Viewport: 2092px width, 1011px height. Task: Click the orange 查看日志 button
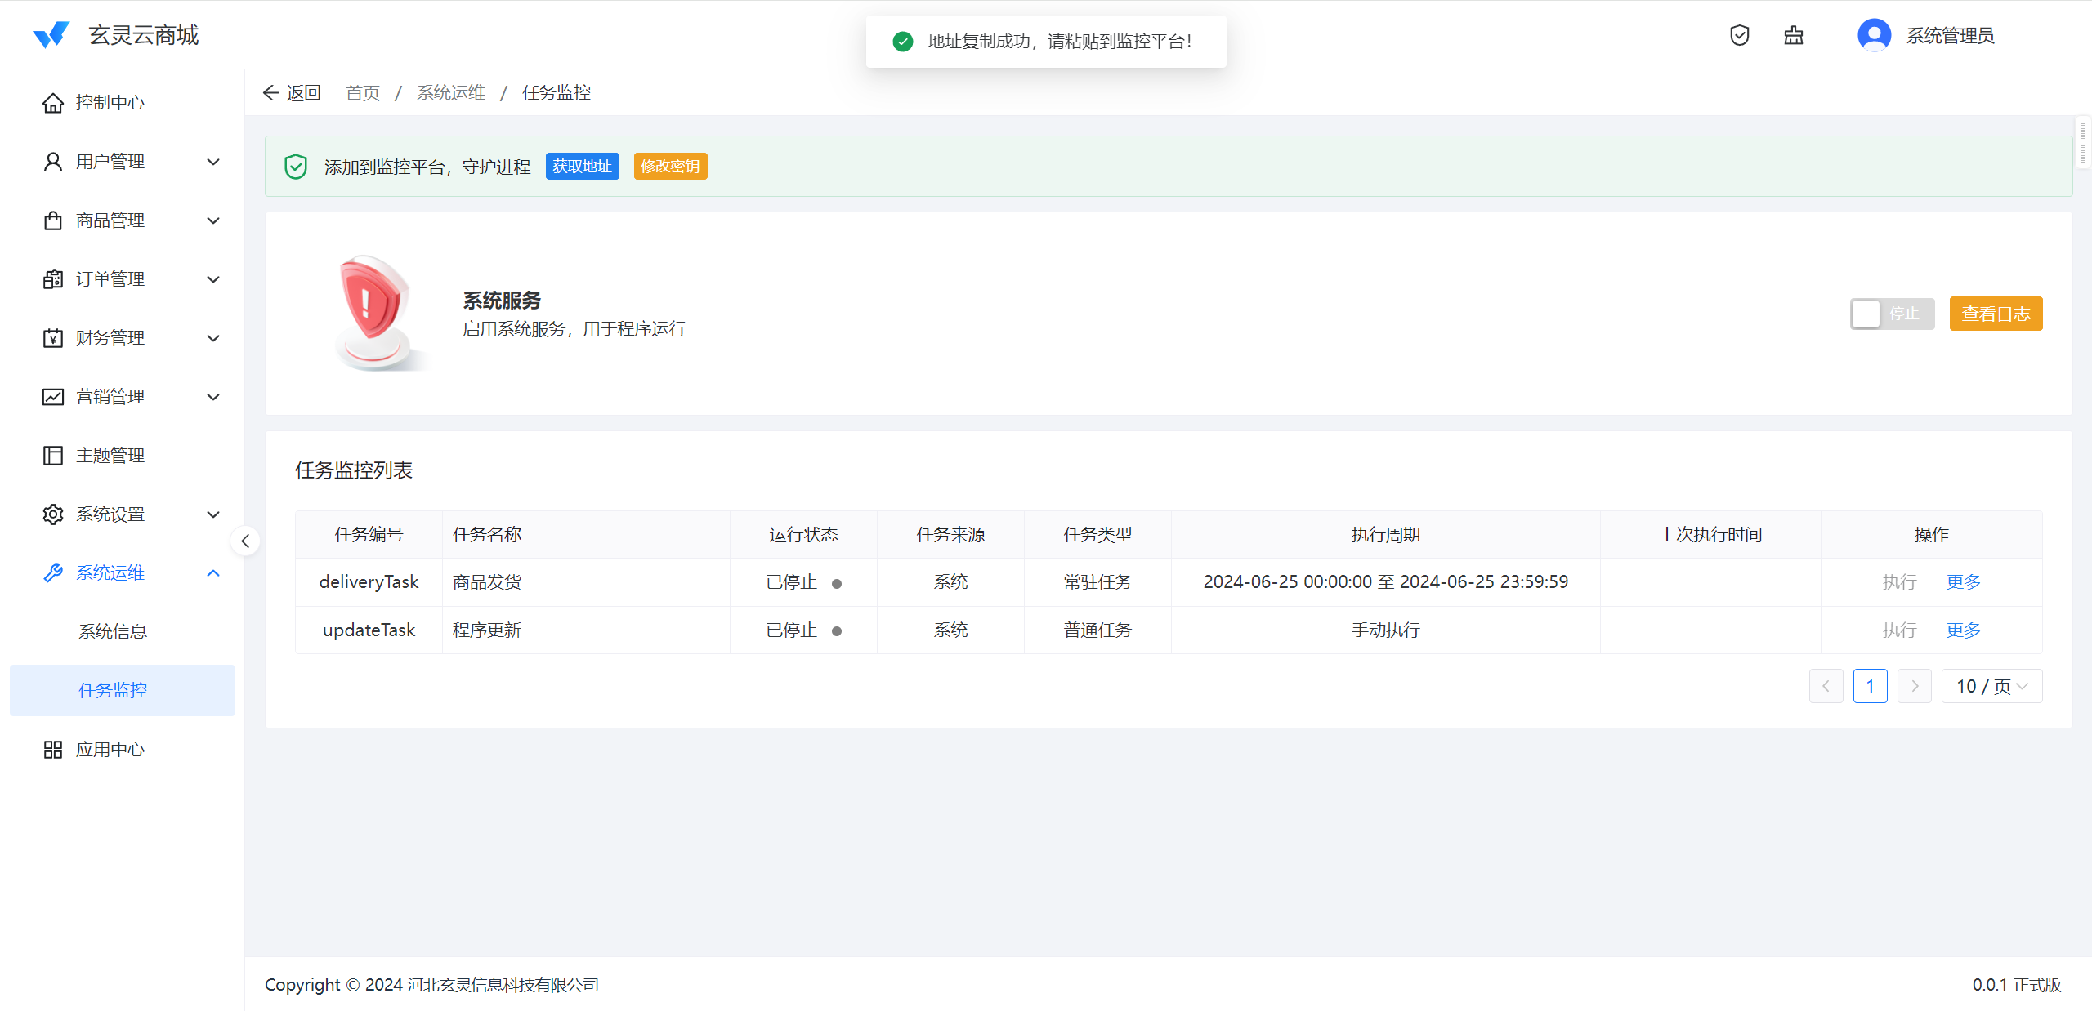pos(1995,314)
